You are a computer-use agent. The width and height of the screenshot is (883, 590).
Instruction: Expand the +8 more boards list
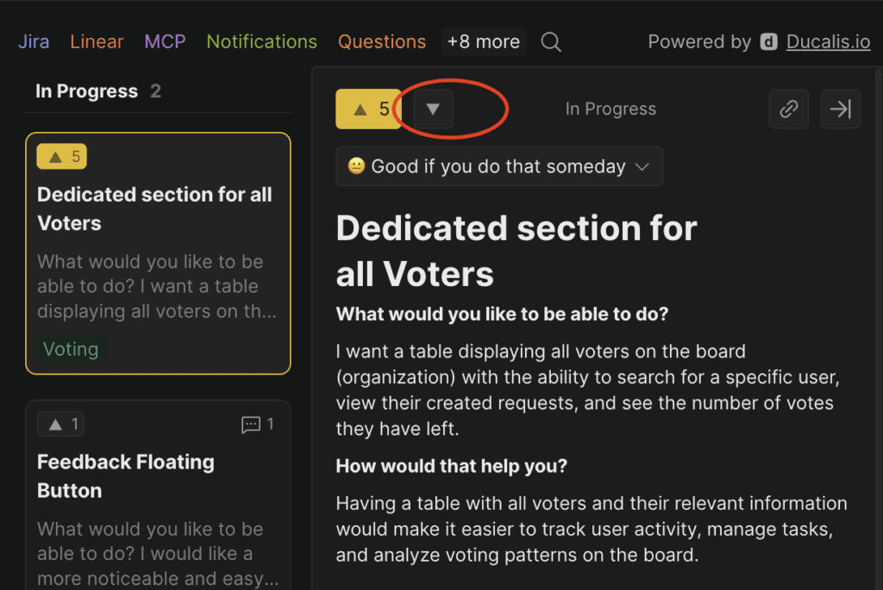483,41
